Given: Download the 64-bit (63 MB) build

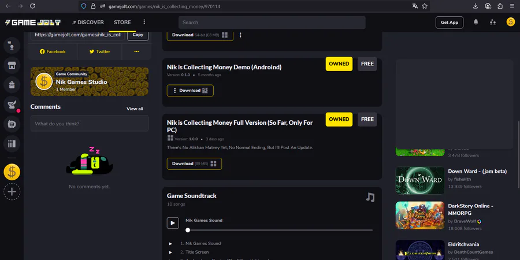Looking at the screenshot, I should 200,35.
